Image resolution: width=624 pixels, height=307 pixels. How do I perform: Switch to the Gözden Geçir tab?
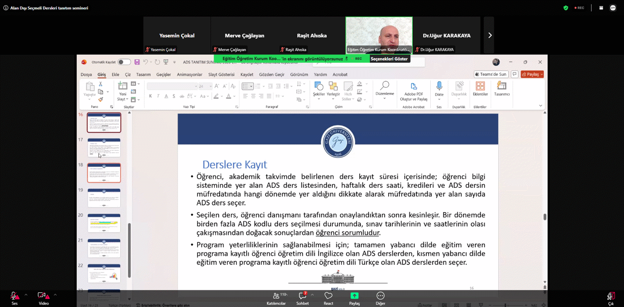click(272, 75)
